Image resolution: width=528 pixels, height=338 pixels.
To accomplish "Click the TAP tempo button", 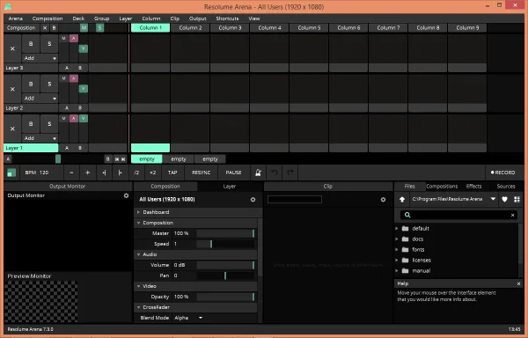I will (172, 173).
